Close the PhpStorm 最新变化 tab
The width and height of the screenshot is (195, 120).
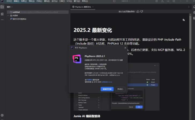pos(93,7)
